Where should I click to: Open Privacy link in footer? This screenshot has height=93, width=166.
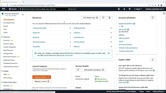pos(142,91)
